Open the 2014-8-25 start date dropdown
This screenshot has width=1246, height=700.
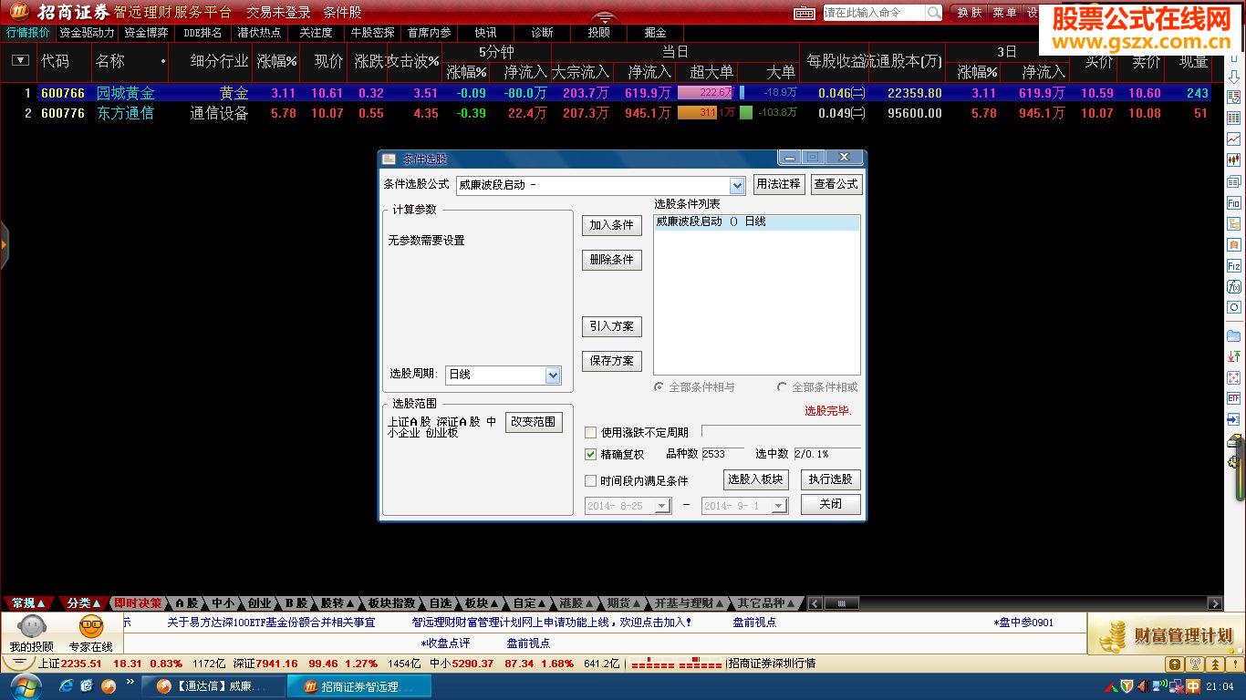662,506
